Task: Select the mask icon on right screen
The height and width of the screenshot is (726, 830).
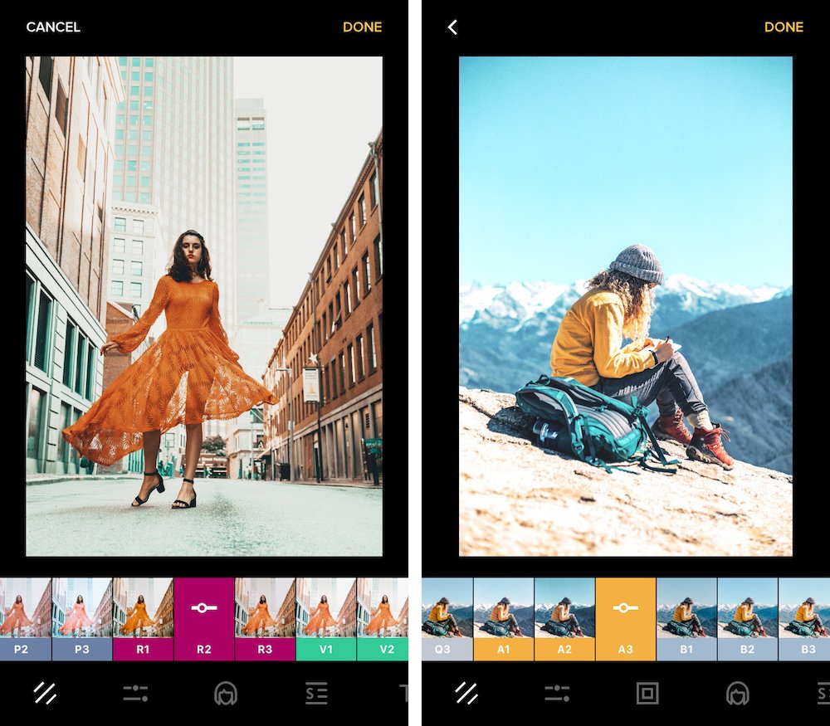Action: point(737,693)
